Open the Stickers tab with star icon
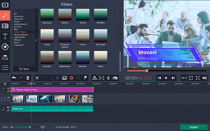Viewport: 210px width, 131px height. [5, 47]
